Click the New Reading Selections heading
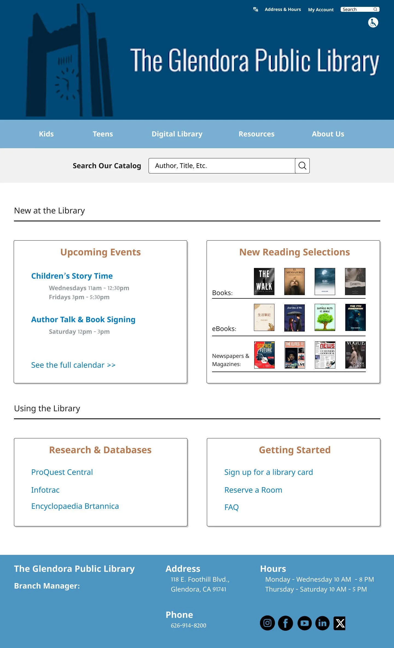The image size is (394, 648). [294, 252]
